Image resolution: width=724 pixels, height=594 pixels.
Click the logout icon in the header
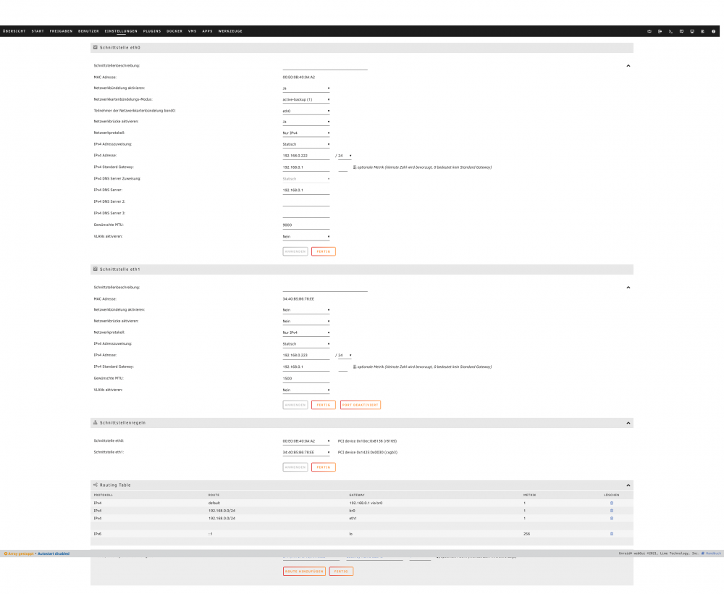660,31
